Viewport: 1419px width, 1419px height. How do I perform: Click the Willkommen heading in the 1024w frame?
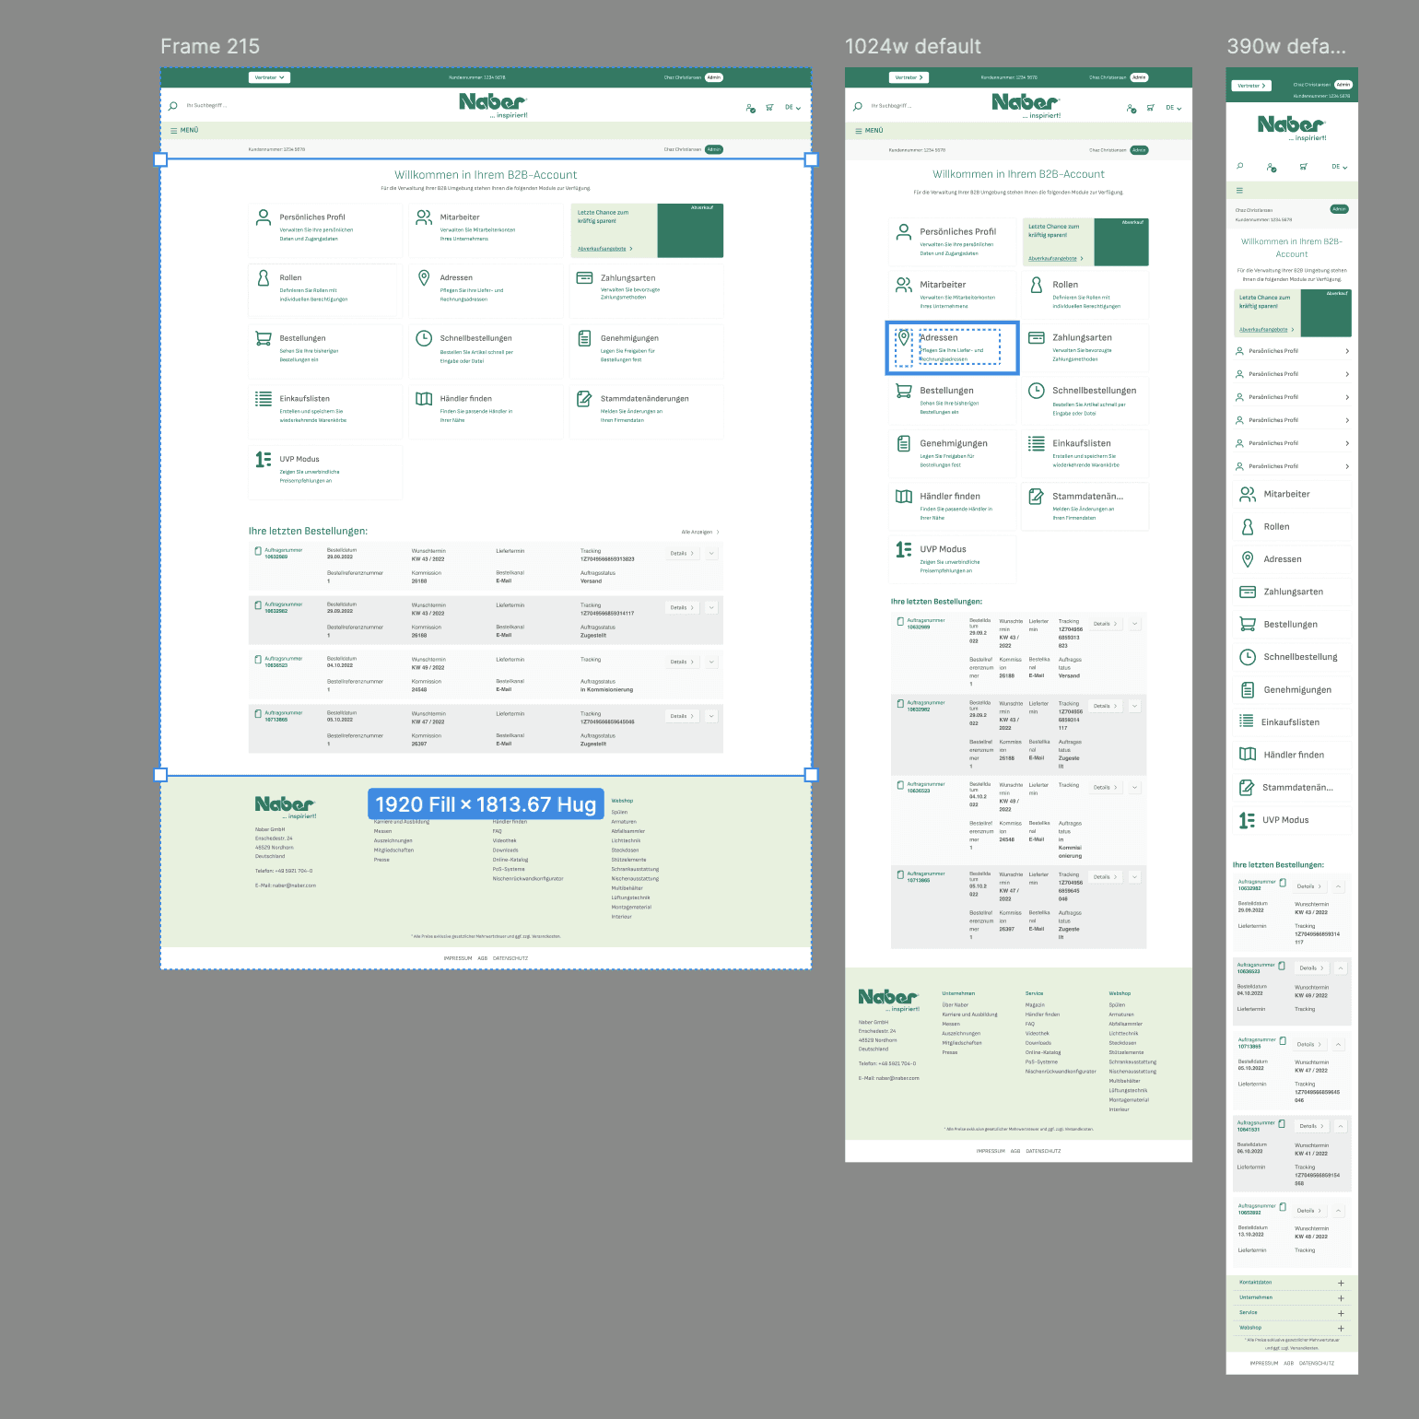[1018, 174]
